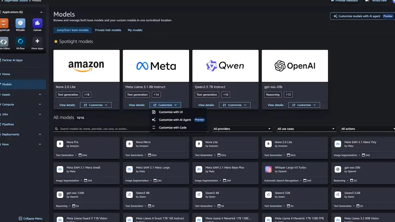Click the Collapse Menu icon in sidebar
This screenshot has height=222, width=395.
pyautogui.click(x=20, y=218)
